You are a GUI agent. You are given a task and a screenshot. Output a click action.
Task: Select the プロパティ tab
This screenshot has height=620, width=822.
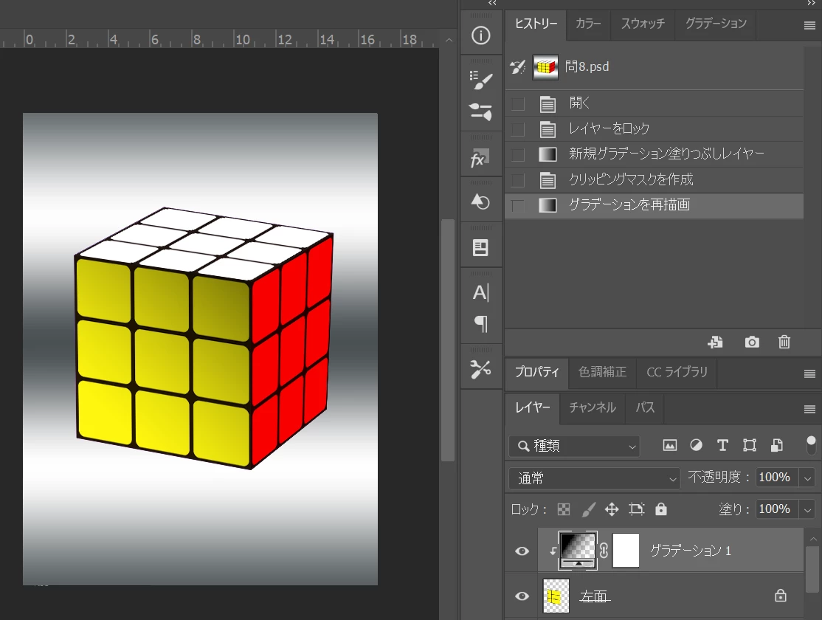(537, 372)
